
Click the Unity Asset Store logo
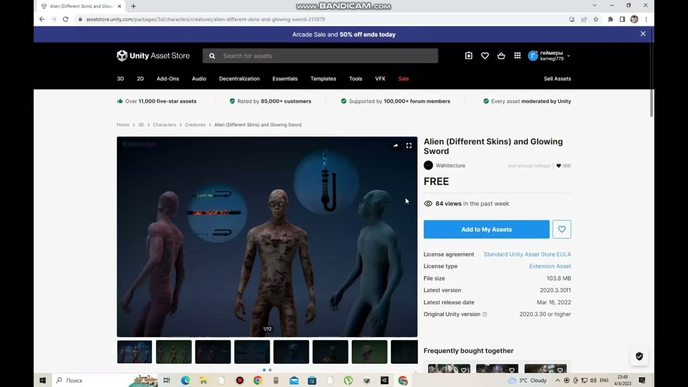coord(153,56)
